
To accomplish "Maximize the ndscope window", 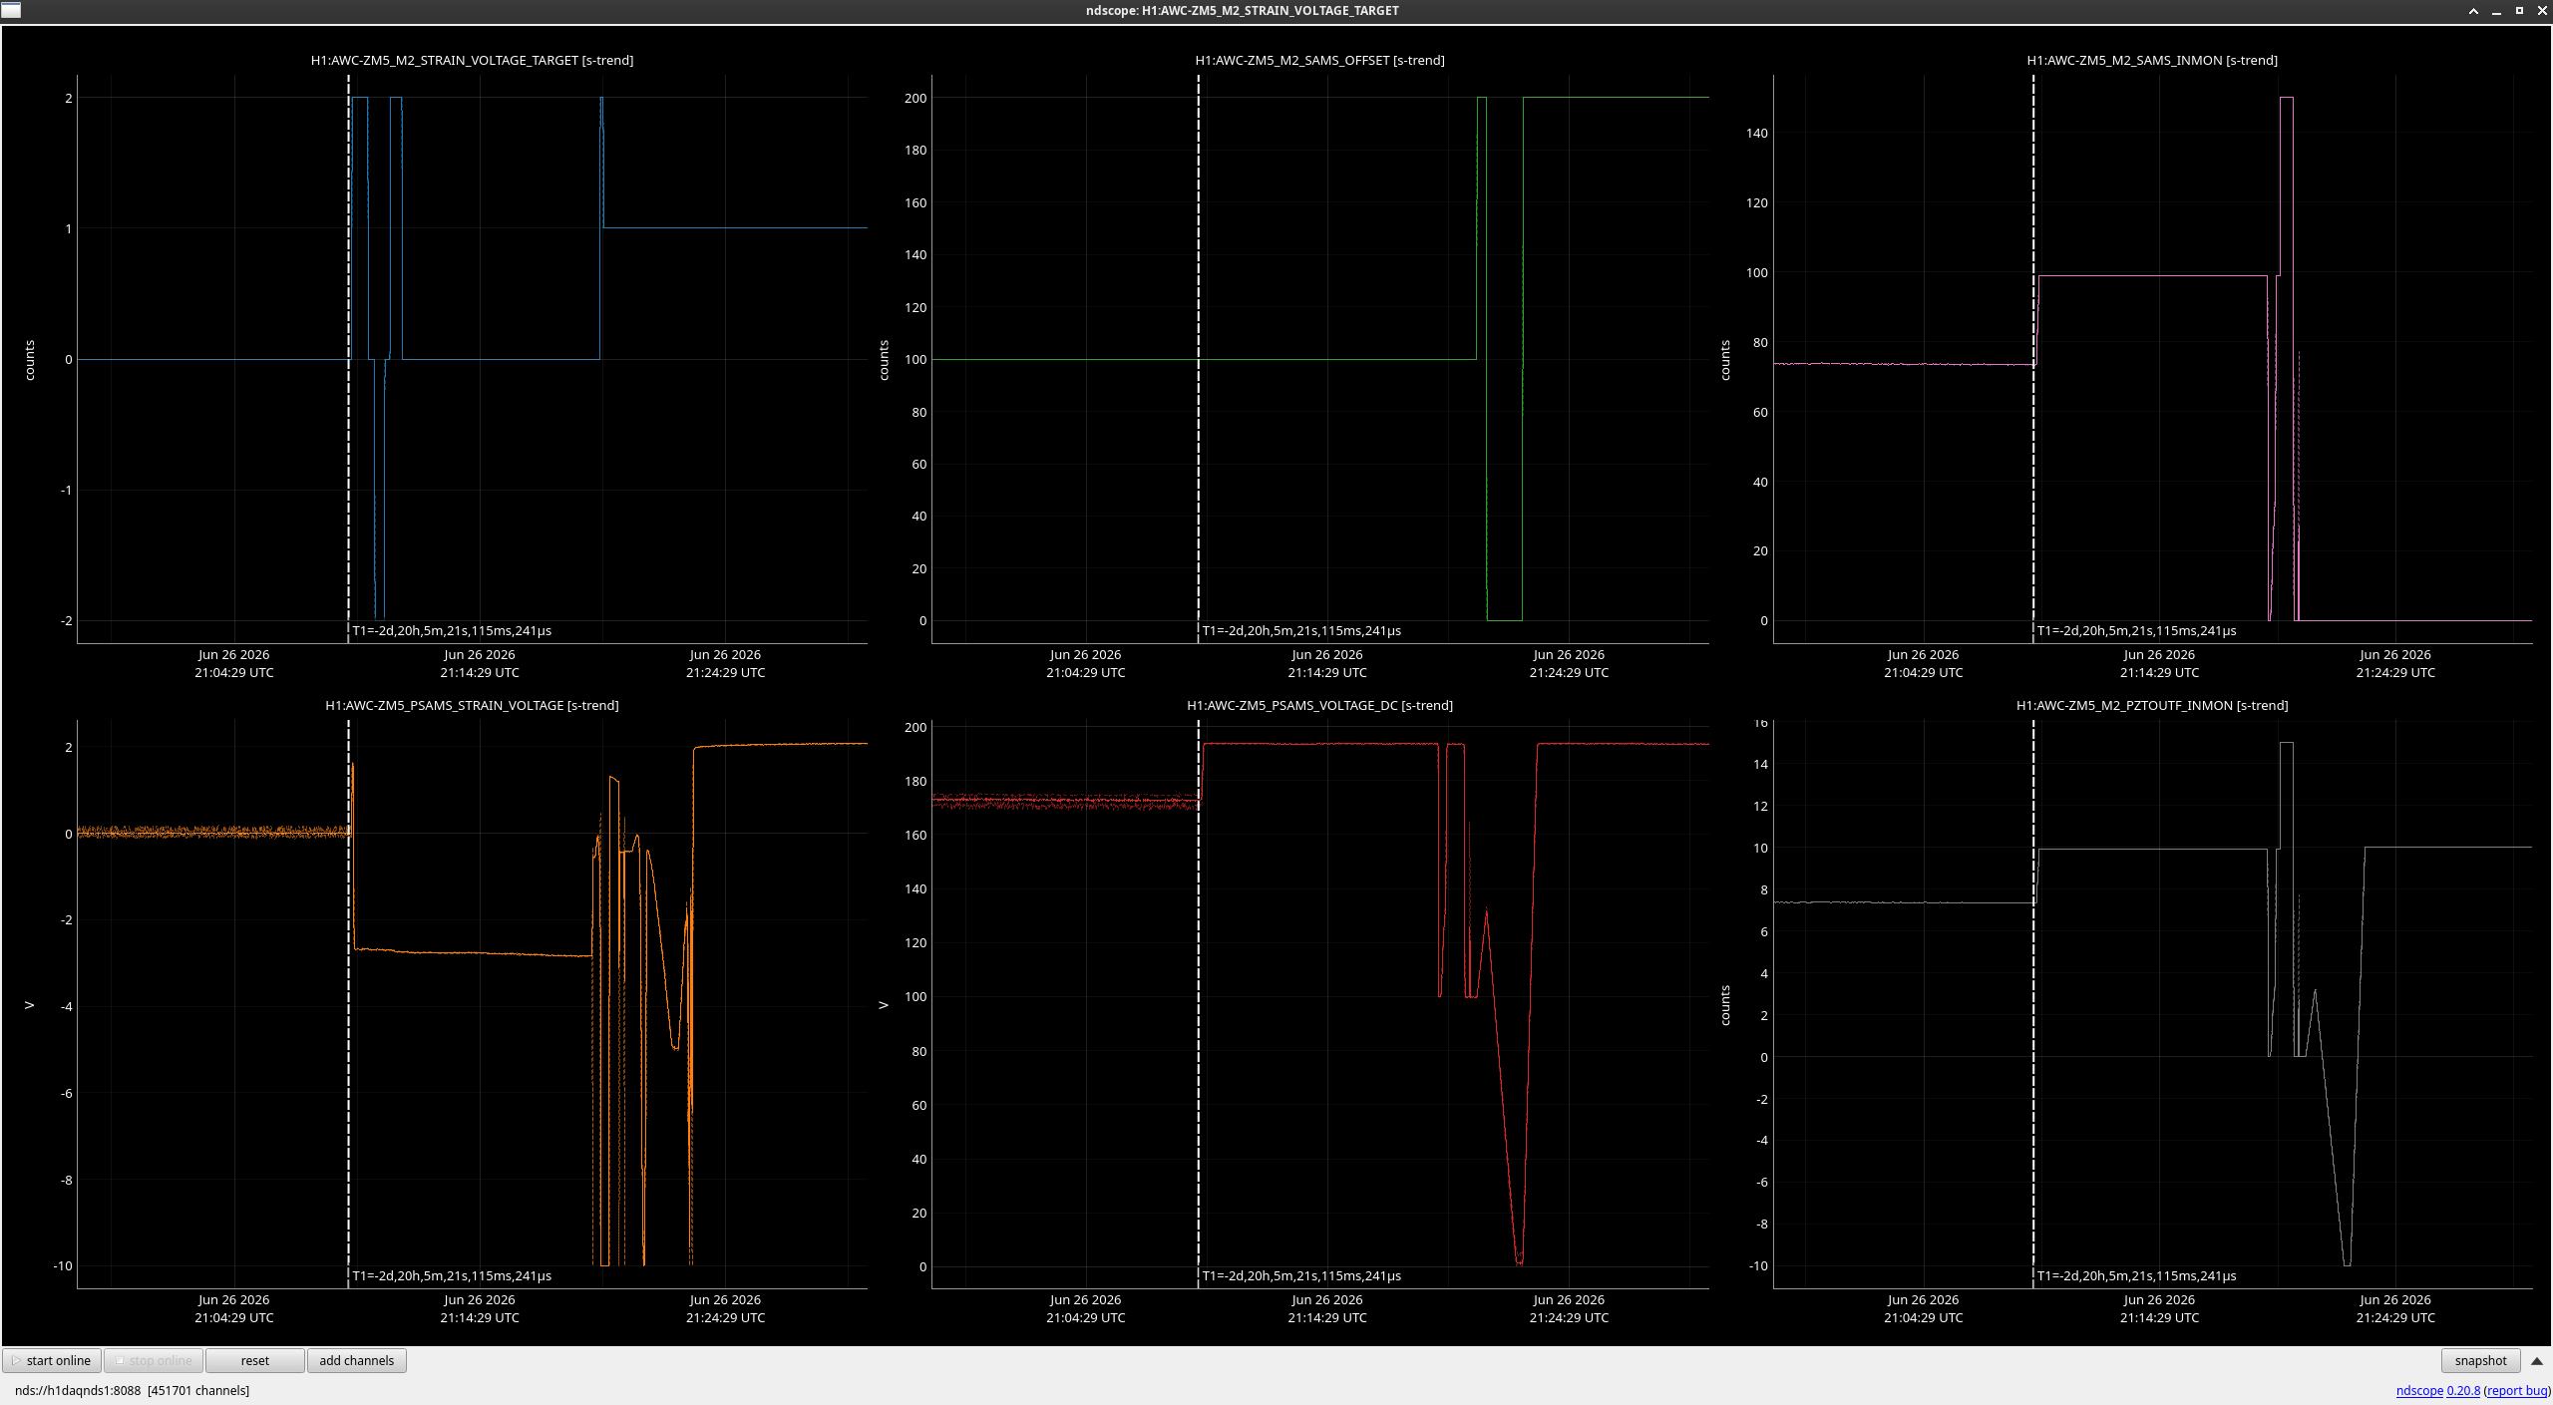I will [2519, 11].
